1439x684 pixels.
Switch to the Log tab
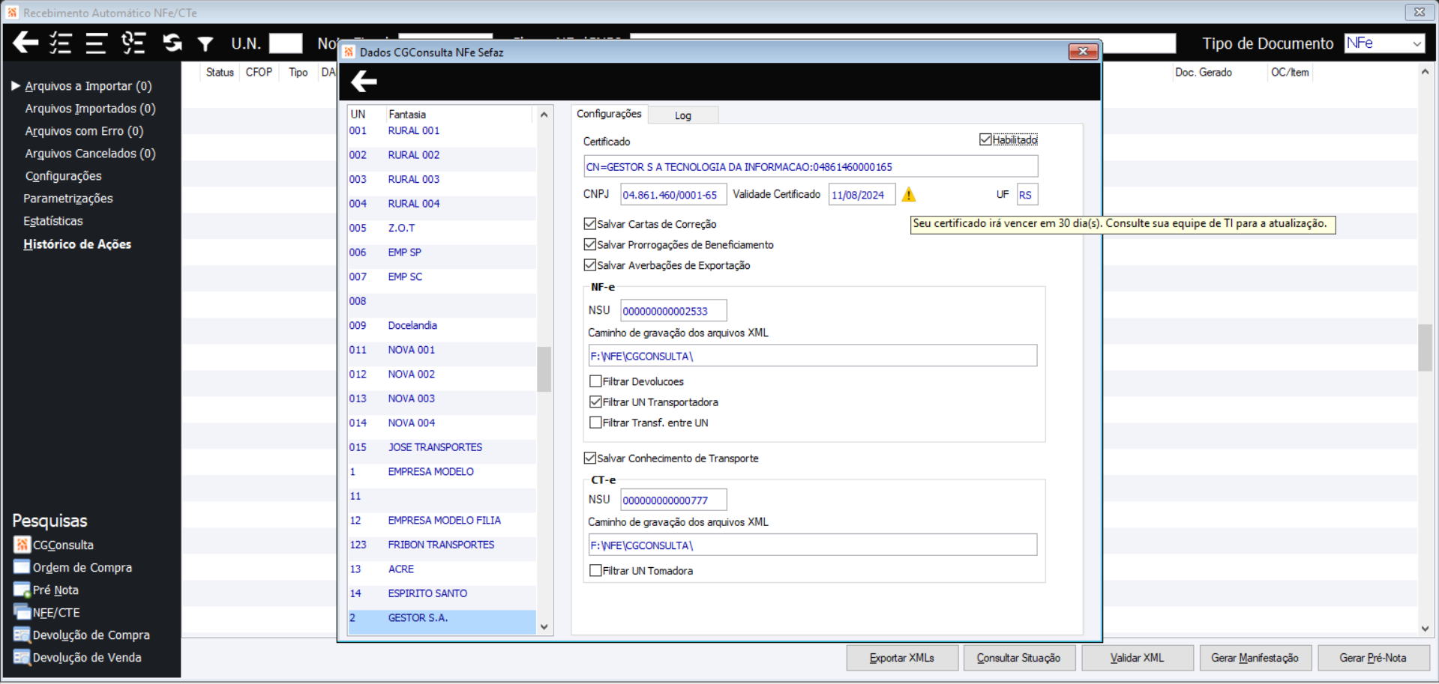point(683,115)
